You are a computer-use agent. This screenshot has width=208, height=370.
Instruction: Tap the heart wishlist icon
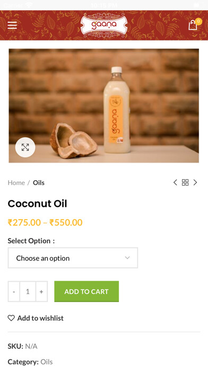(x=11, y=318)
